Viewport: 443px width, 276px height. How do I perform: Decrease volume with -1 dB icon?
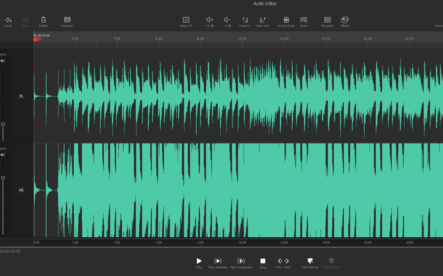227,20
